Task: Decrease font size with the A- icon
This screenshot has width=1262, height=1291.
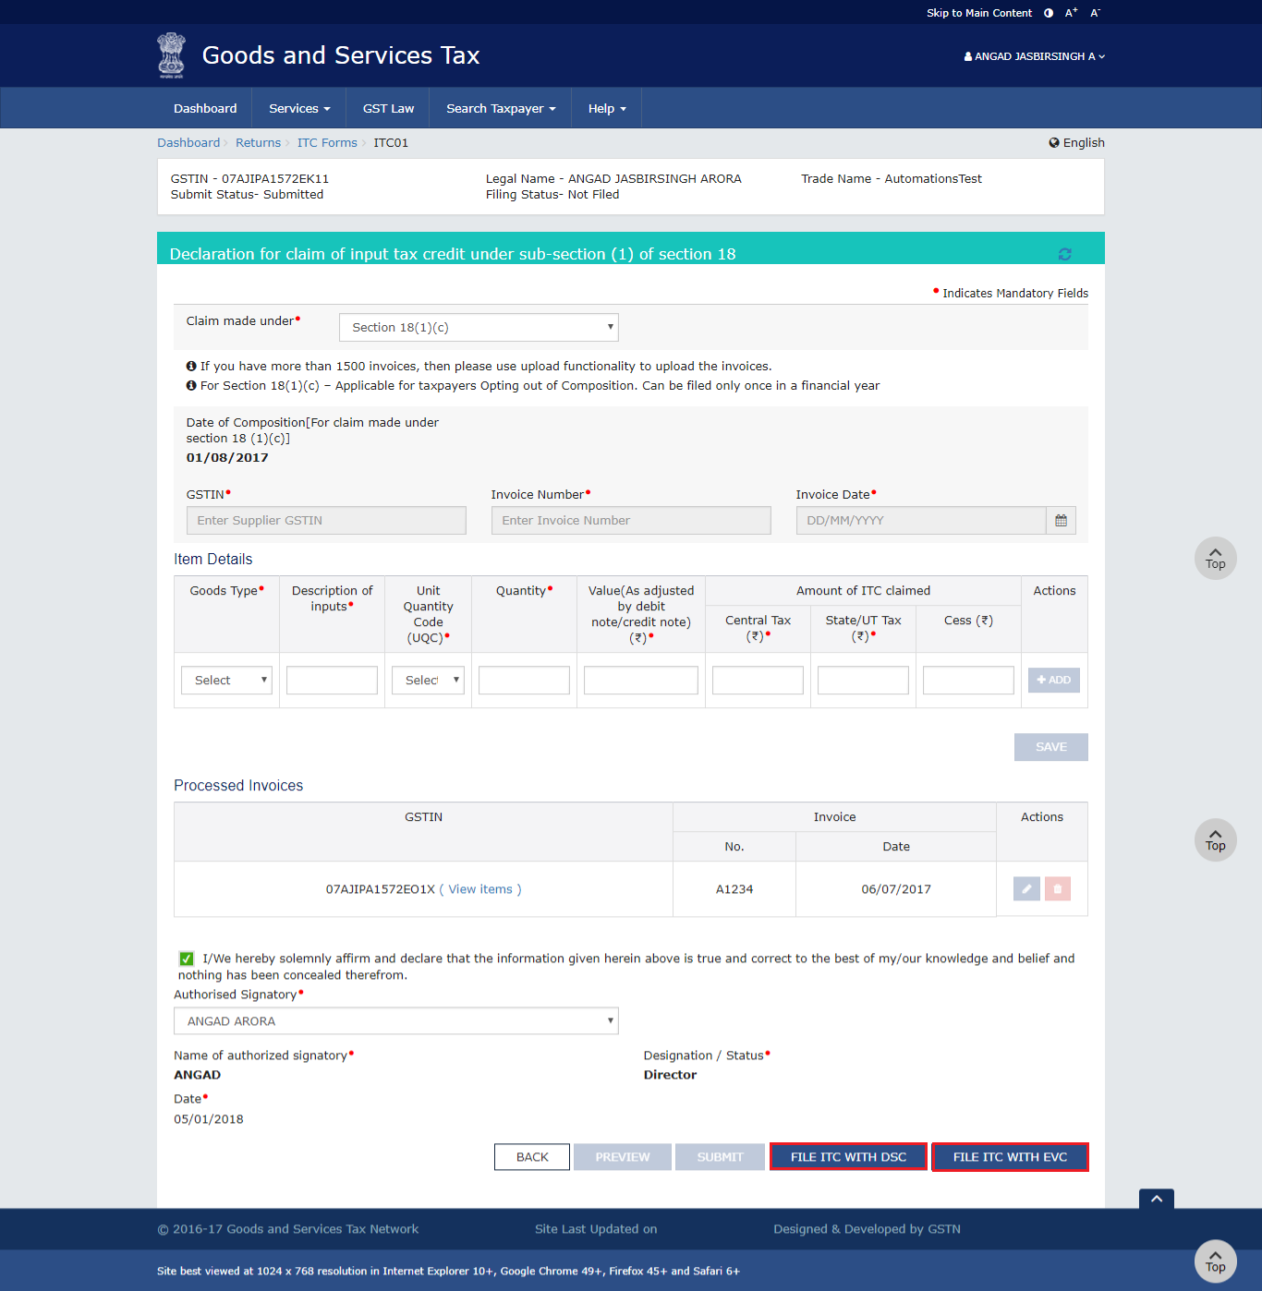Action: (x=1094, y=13)
